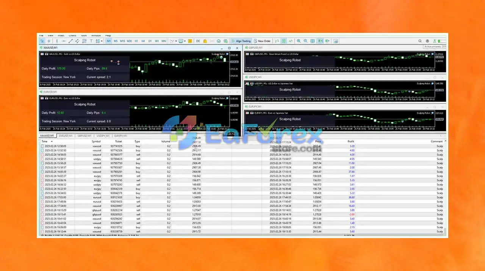Choose the text label tool
The height and width of the screenshot is (271, 485).
pyautogui.click(x=91, y=41)
